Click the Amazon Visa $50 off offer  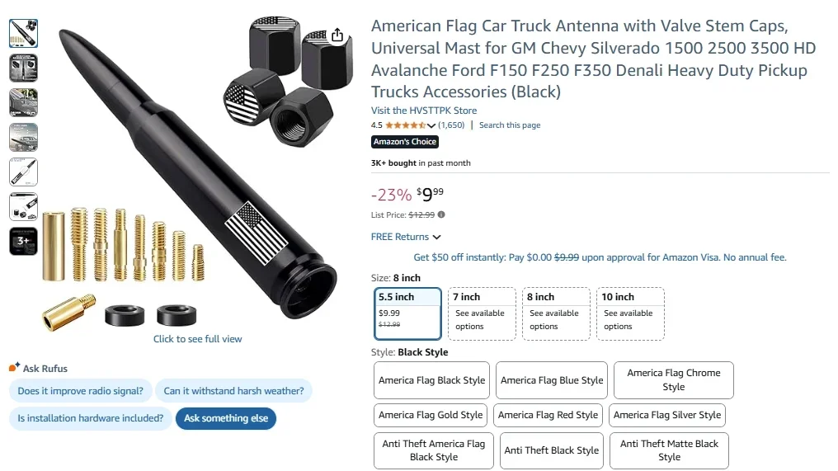600,257
